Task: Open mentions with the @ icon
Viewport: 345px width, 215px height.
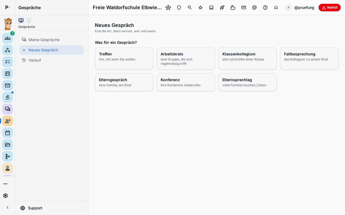Action: [x=254, y=8]
